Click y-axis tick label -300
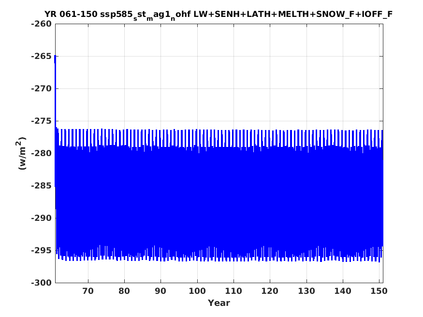423x317 pixels. coord(41,283)
